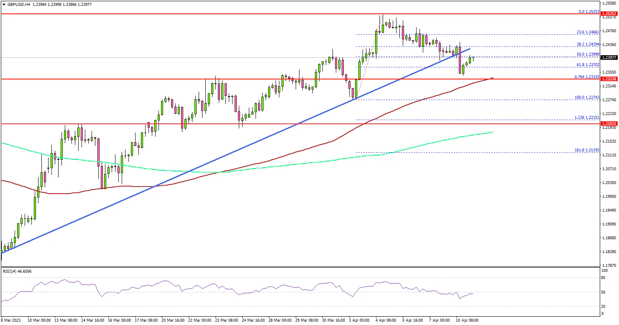Click the dropdown triangle beside GBPUSD,H4

[3, 4]
